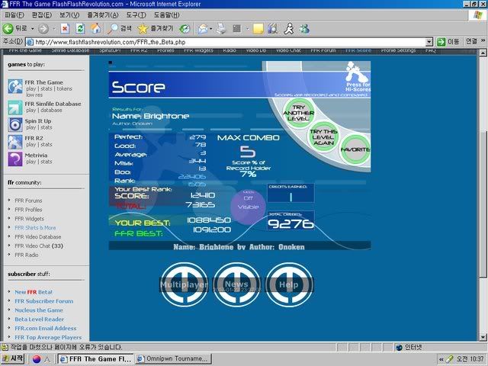Open the Tools menu in the menu bar
Viewport: 488px width, 366px height.
click(136, 14)
